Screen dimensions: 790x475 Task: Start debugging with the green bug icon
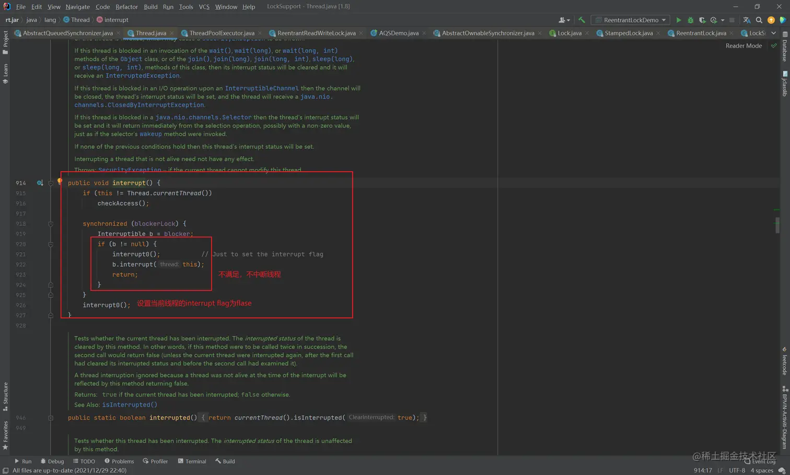tap(690, 20)
